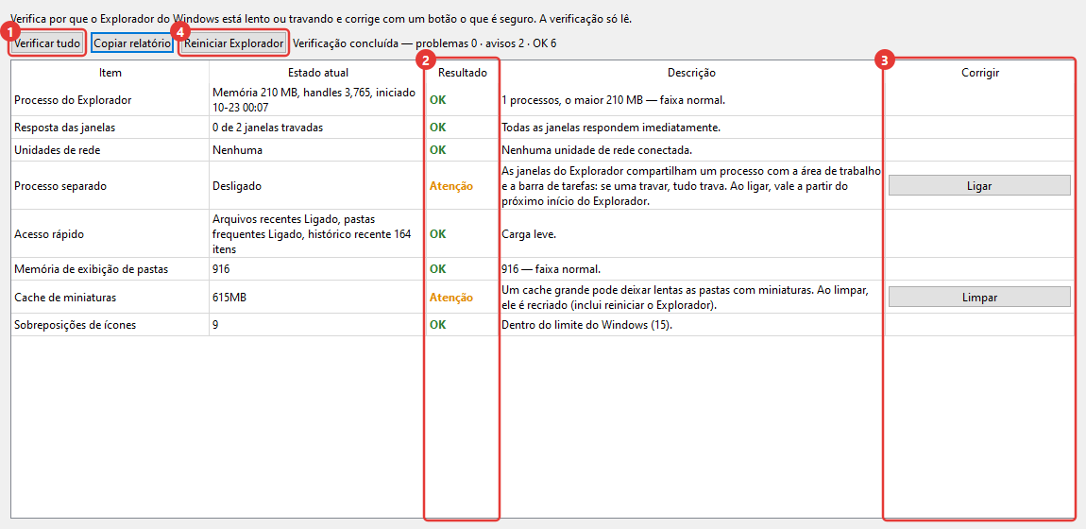Screen dimensions: 1086x529
Task: Click the 615MB cache size cell
Action: 318,297
